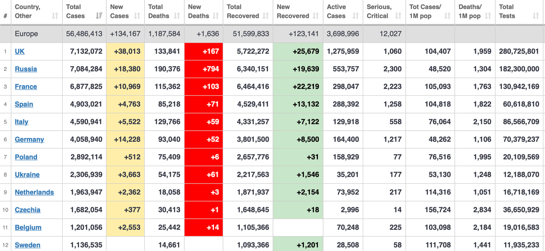Open the Ukraine country page

pyautogui.click(x=27, y=174)
